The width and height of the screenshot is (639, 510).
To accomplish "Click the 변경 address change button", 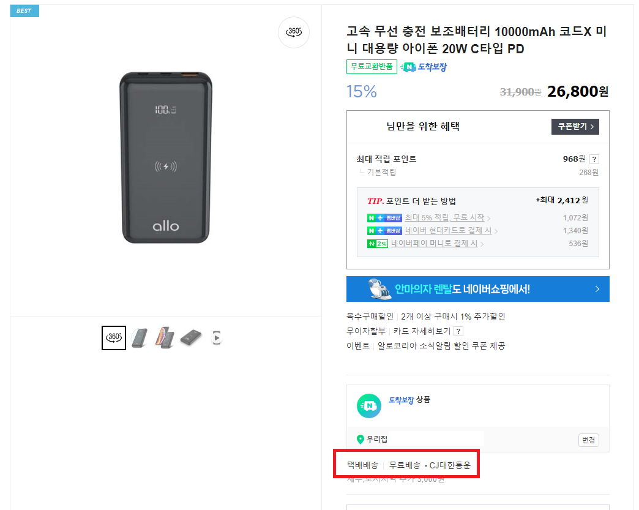I will [588, 440].
